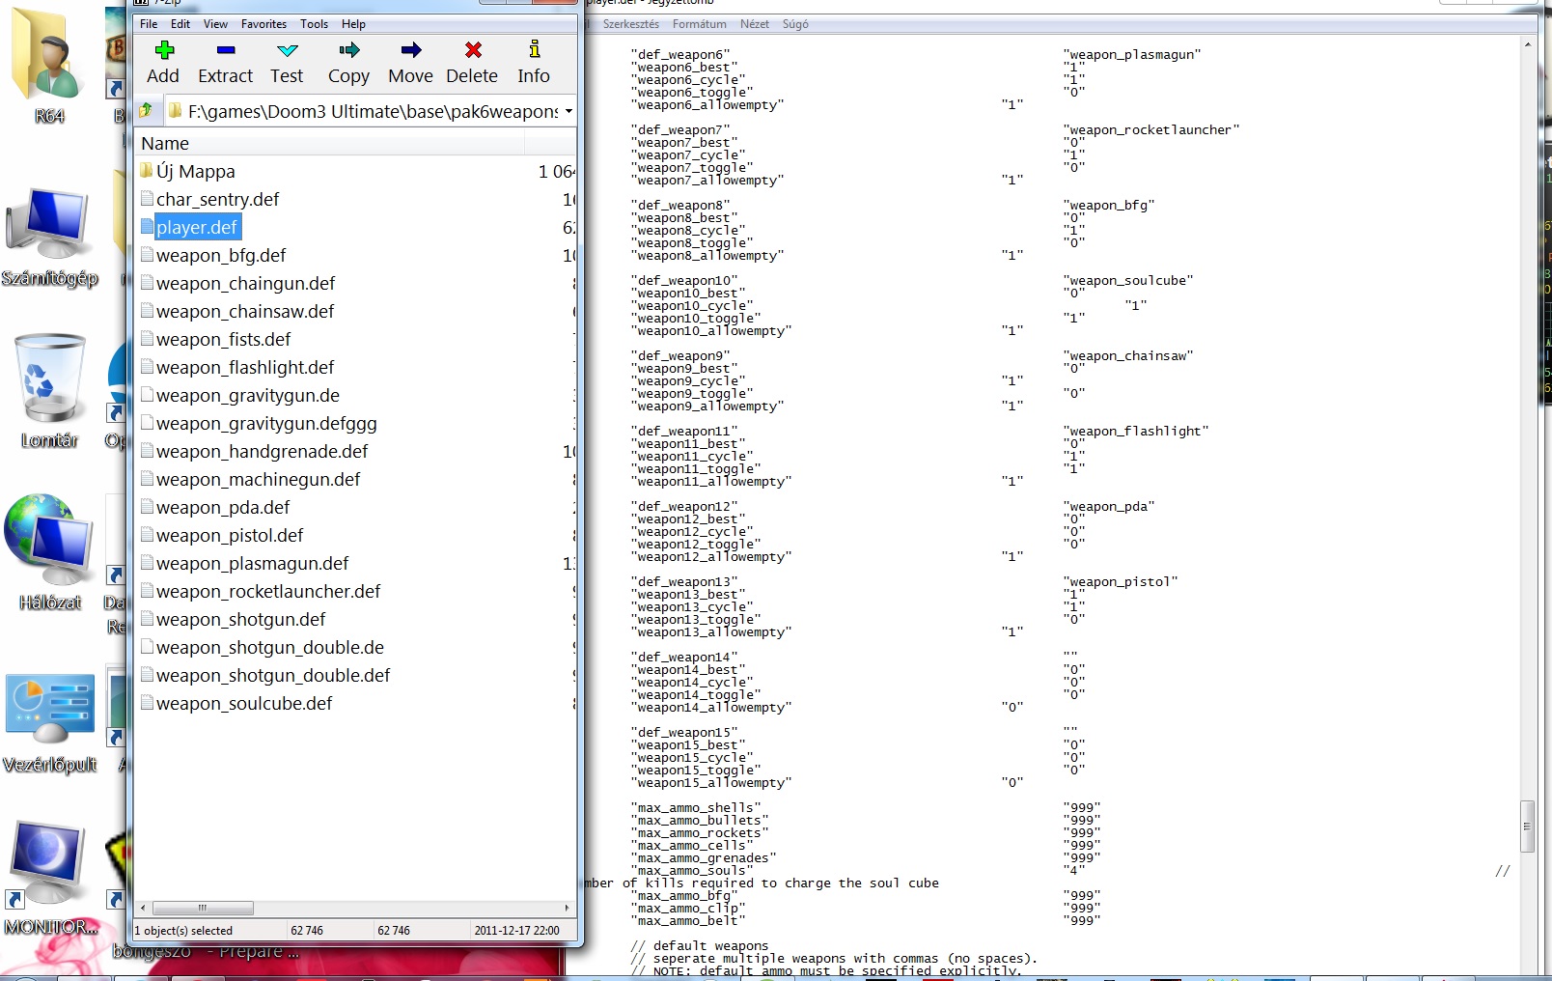Click the Copy toolbar icon
Image resolution: width=1552 pixels, height=981 pixels.
click(x=348, y=50)
